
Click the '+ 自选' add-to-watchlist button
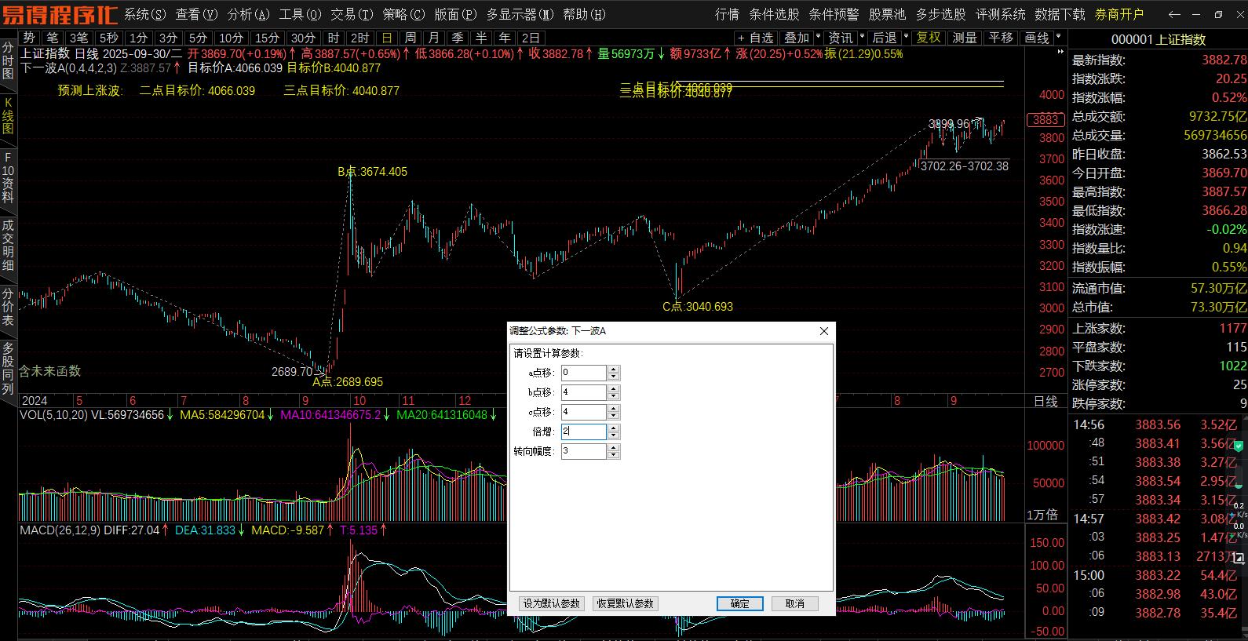click(755, 38)
